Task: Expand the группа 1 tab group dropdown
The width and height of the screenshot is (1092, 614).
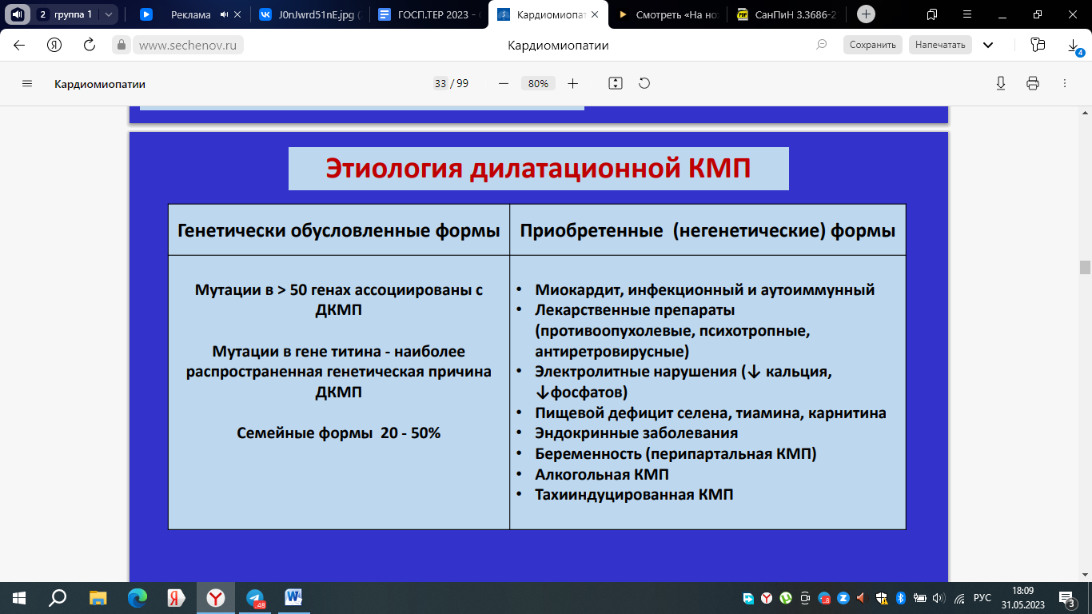Action: [x=109, y=14]
